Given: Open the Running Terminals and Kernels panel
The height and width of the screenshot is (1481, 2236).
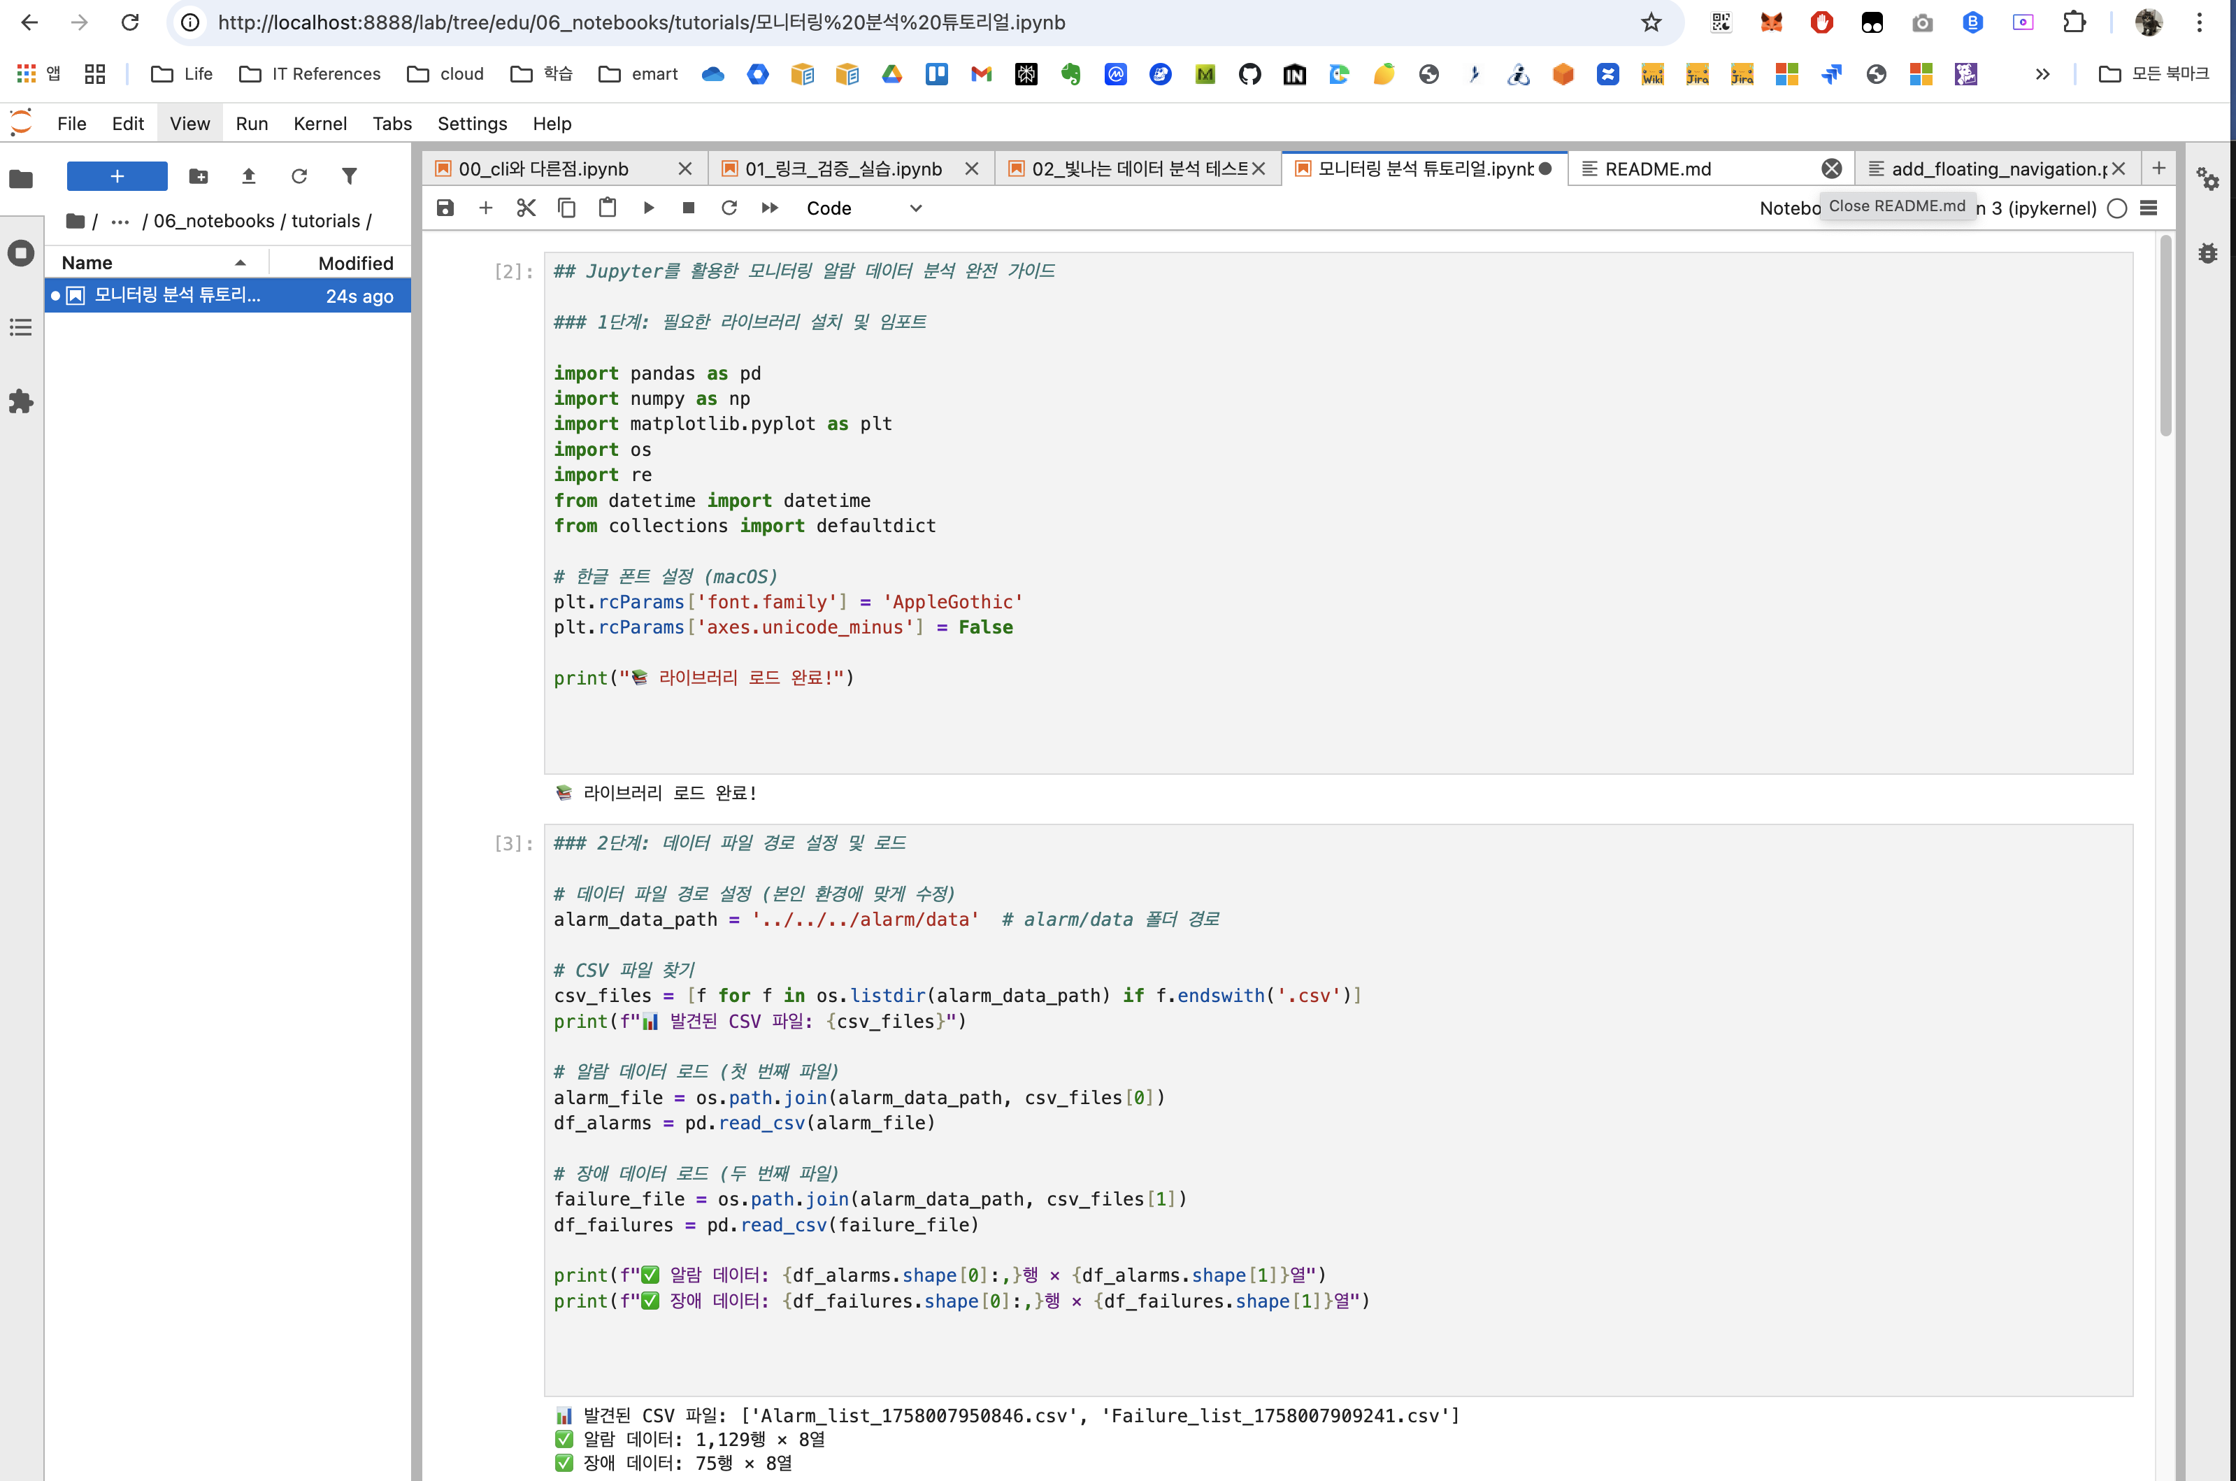Looking at the screenshot, I should [x=21, y=253].
